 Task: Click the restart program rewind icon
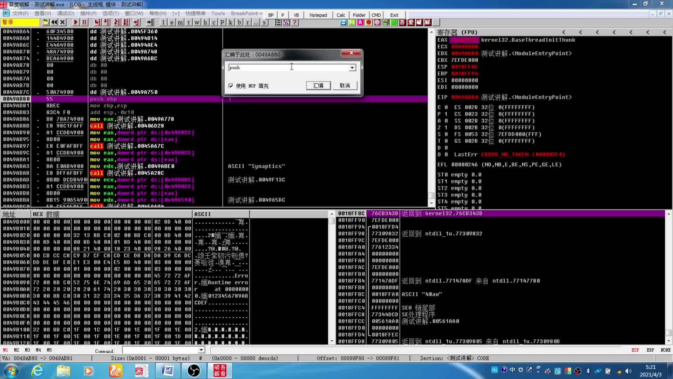tap(54, 22)
